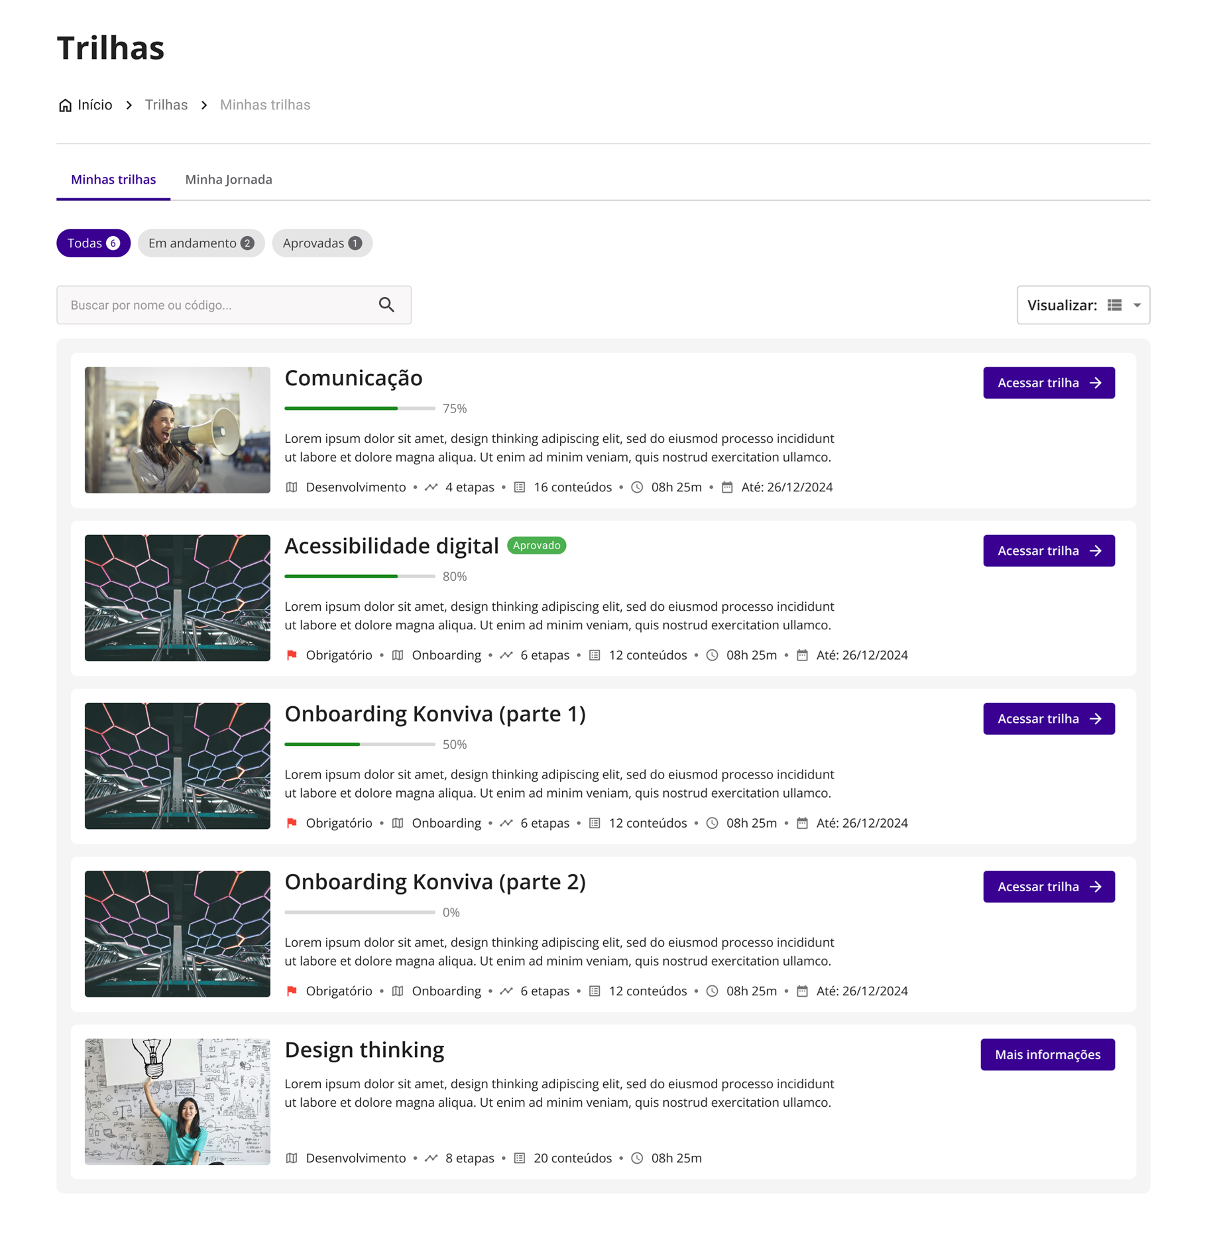Open the Visualizar view dropdown
Screen dimensions: 1207x1250
(x=1136, y=305)
